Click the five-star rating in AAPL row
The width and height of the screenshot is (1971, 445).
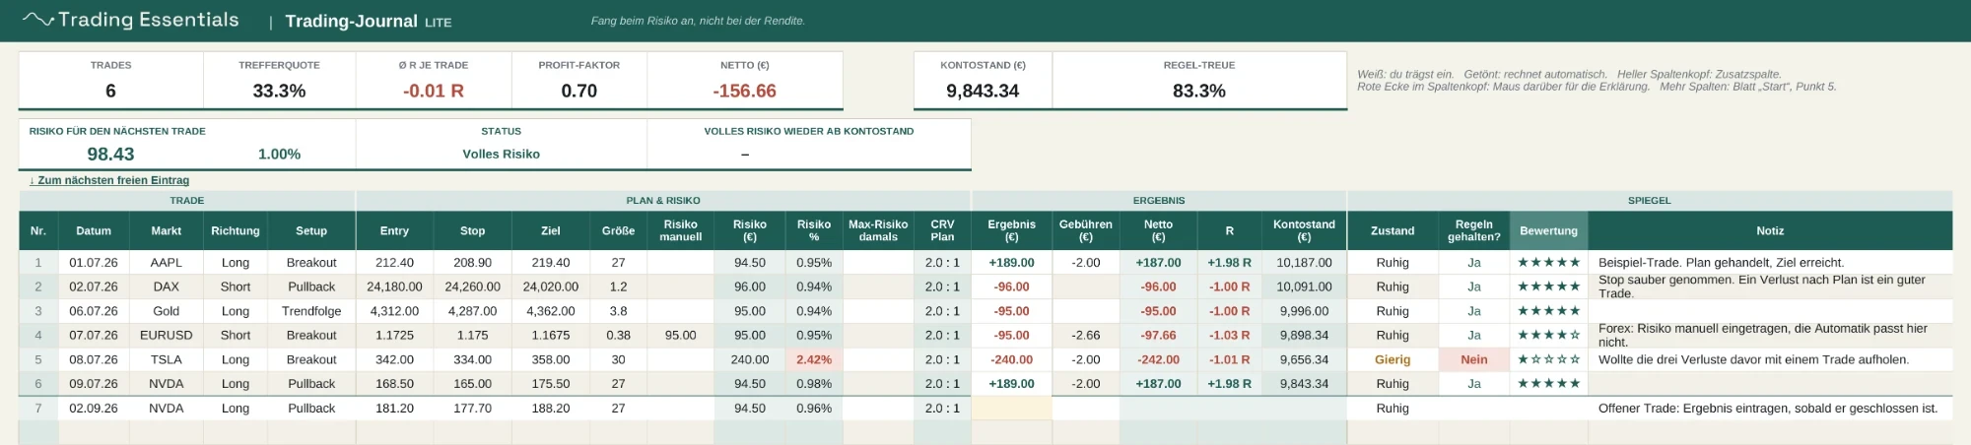coord(1548,263)
